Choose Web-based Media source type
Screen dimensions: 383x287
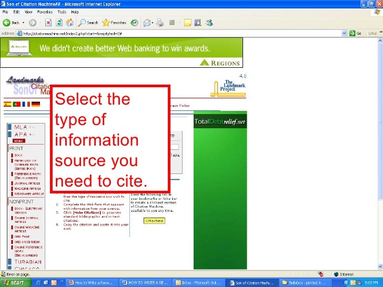27,242
